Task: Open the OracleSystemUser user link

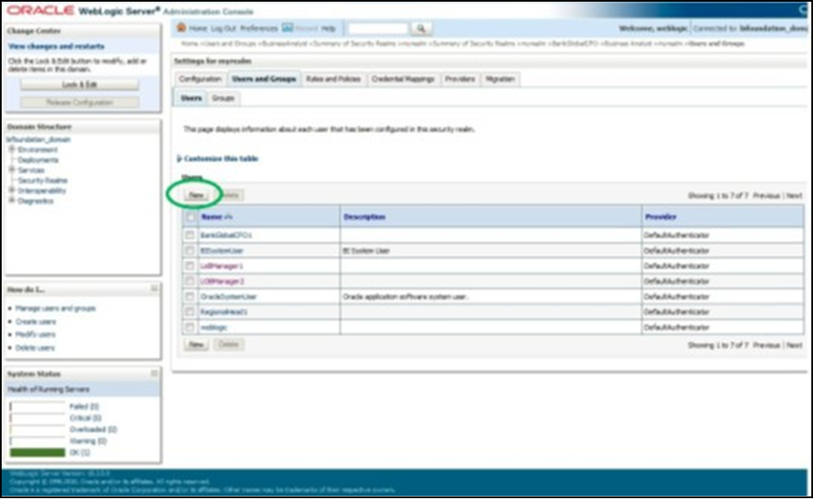Action: tap(229, 297)
